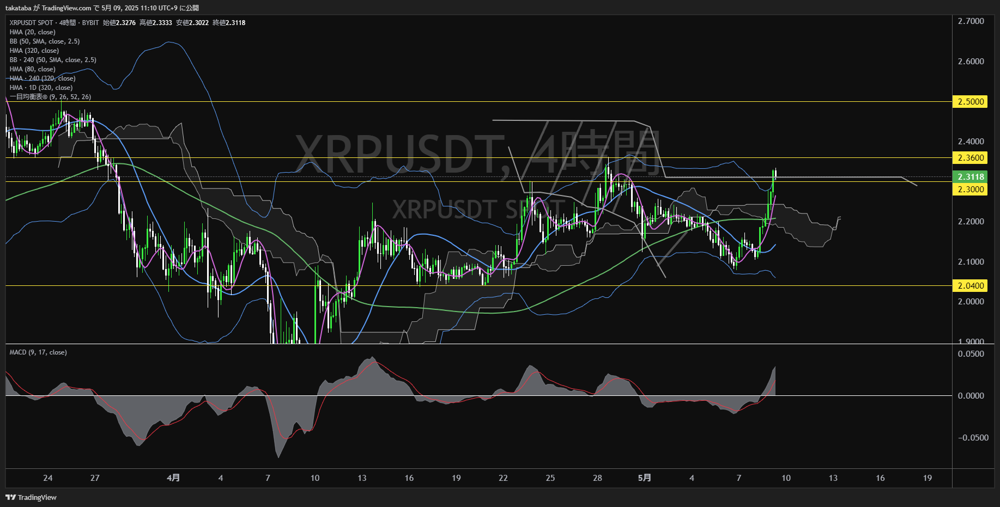Screen dimensions: 1000x507
Task: Click the 0.0500 MACD axis value
Action: (971, 354)
